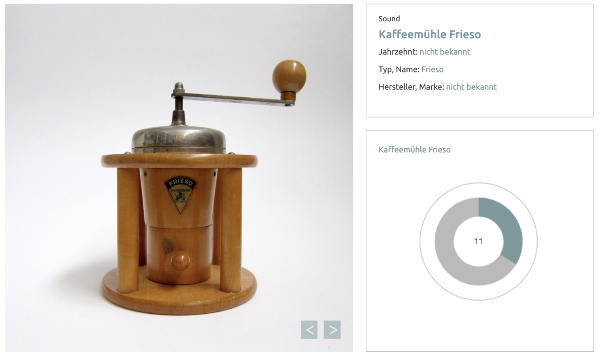Click the Frieso type name link

pos(432,69)
